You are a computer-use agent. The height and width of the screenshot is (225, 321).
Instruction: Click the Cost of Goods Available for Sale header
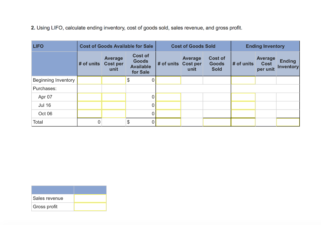(x=117, y=46)
